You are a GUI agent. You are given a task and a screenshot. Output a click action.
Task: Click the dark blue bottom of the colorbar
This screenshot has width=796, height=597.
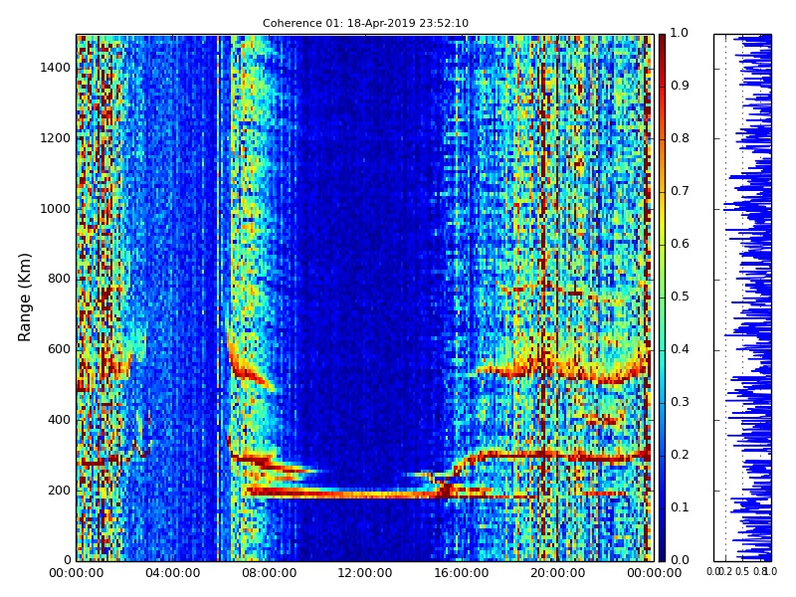click(662, 548)
